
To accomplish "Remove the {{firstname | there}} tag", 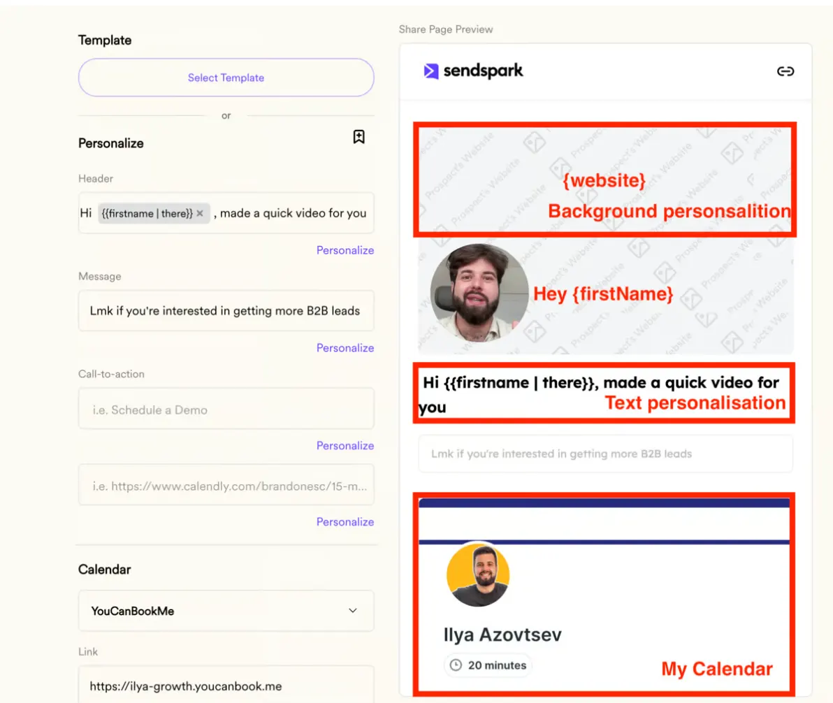I will tap(200, 213).
